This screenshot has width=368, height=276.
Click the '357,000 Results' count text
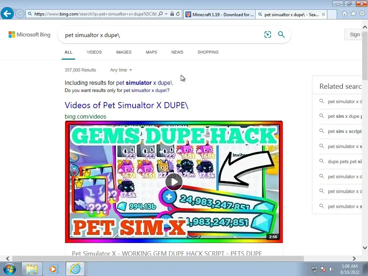[80, 70]
